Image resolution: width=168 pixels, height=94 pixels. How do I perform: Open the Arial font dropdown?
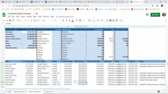47,20
